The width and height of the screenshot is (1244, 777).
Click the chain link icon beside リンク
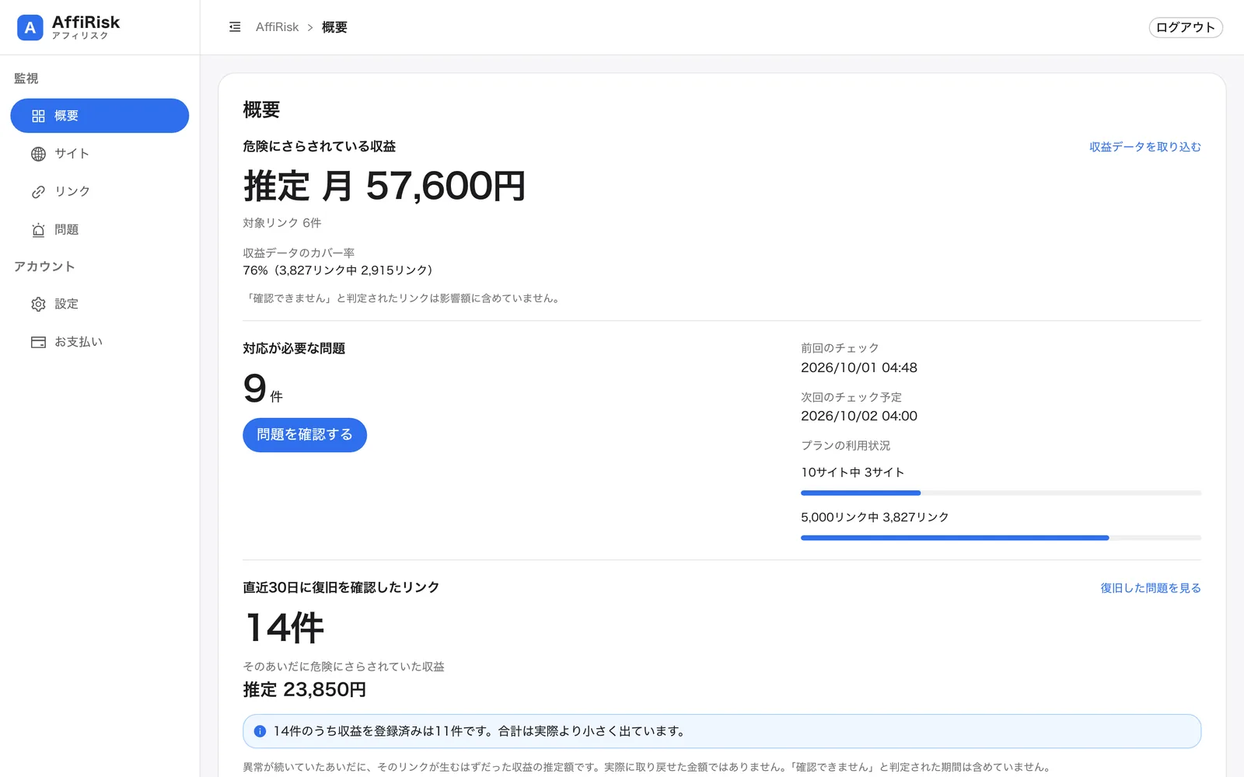[38, 192]
